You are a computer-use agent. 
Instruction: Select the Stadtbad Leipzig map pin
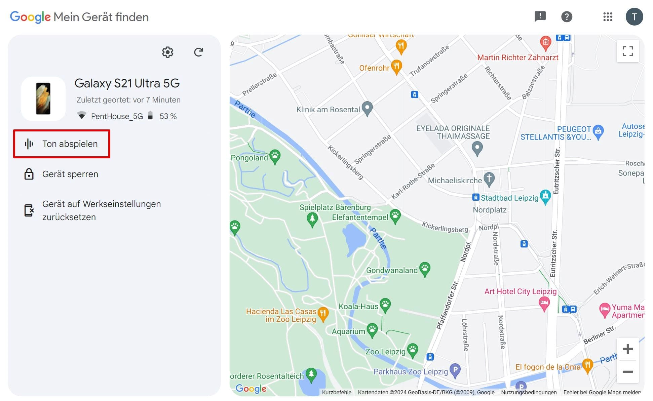coord(545,196)
